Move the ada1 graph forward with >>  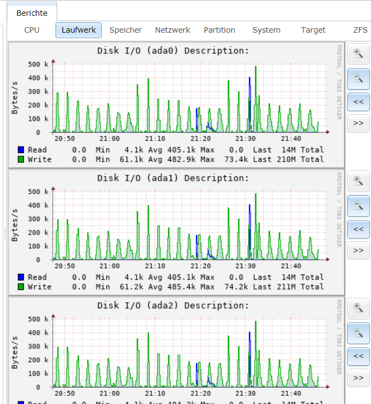click(x=358, y=250)
